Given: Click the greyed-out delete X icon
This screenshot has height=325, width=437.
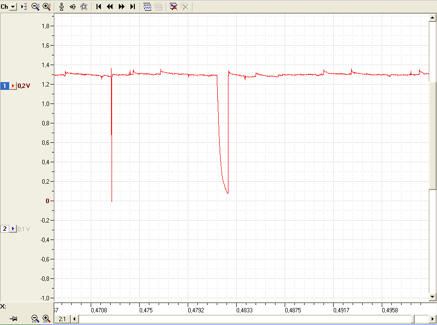Looking at the screenshot, I should point(185,7).
